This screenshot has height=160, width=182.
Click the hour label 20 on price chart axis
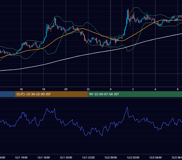tap(66, 89)
